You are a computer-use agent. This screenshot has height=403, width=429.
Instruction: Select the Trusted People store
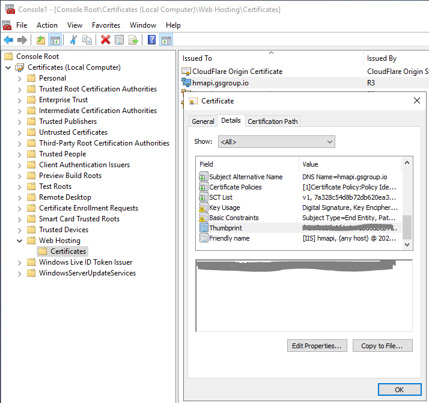click(62, 154)
